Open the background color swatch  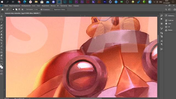[x=2, y=68]
